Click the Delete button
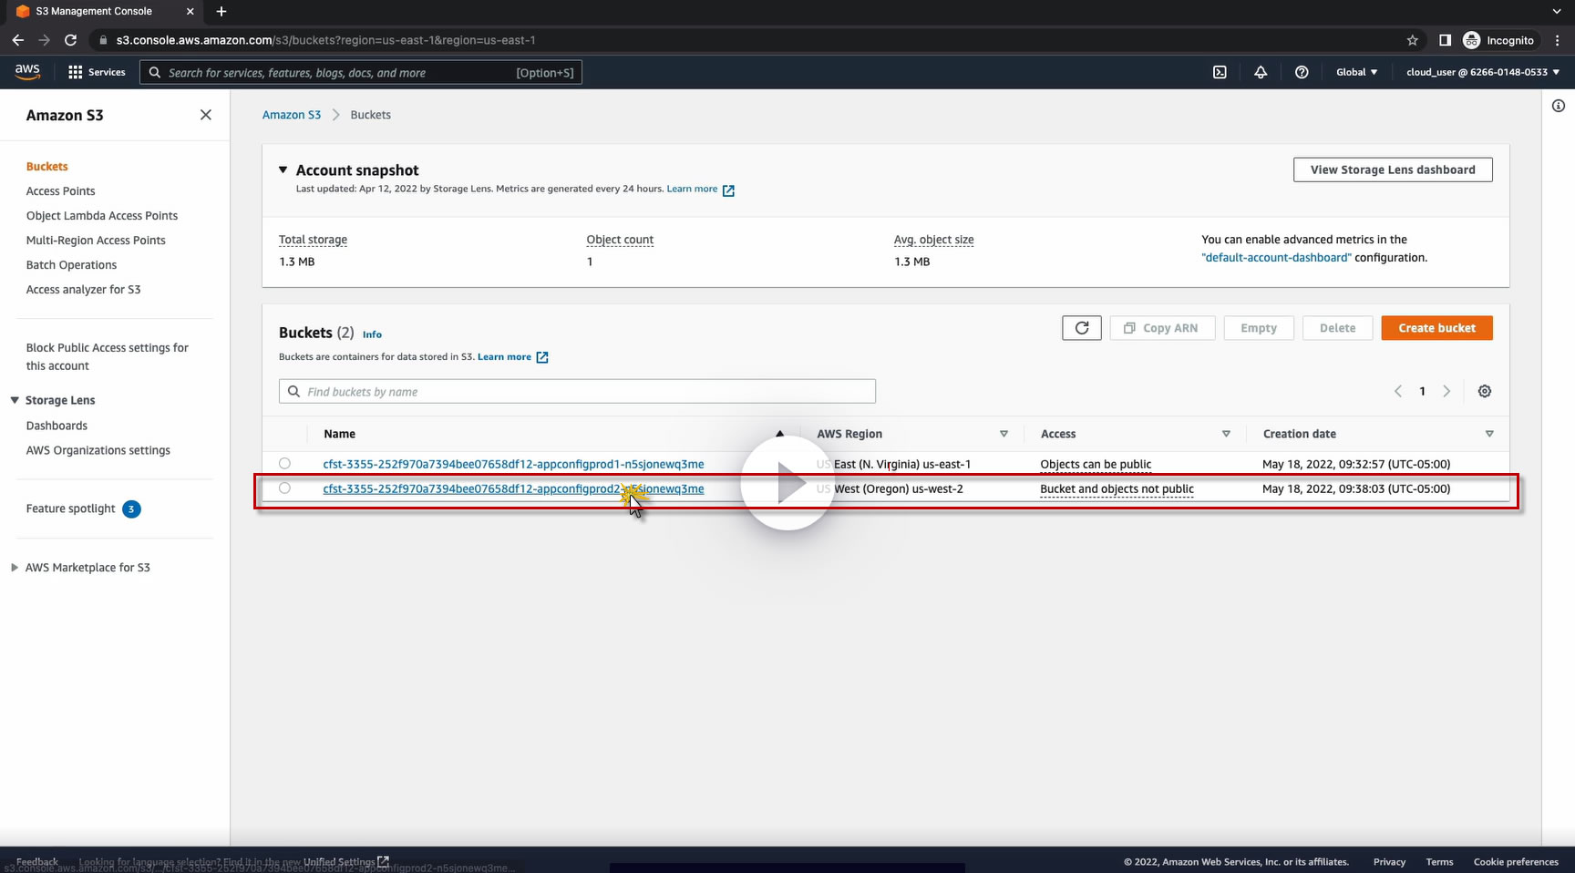 [x=1338, y=328]
